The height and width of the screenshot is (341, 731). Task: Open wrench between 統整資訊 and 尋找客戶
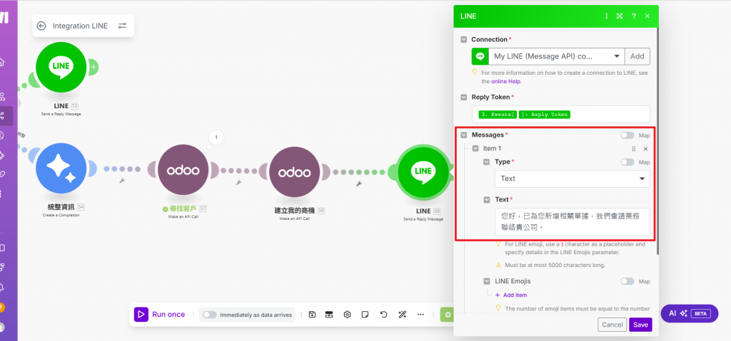point(122,181)
